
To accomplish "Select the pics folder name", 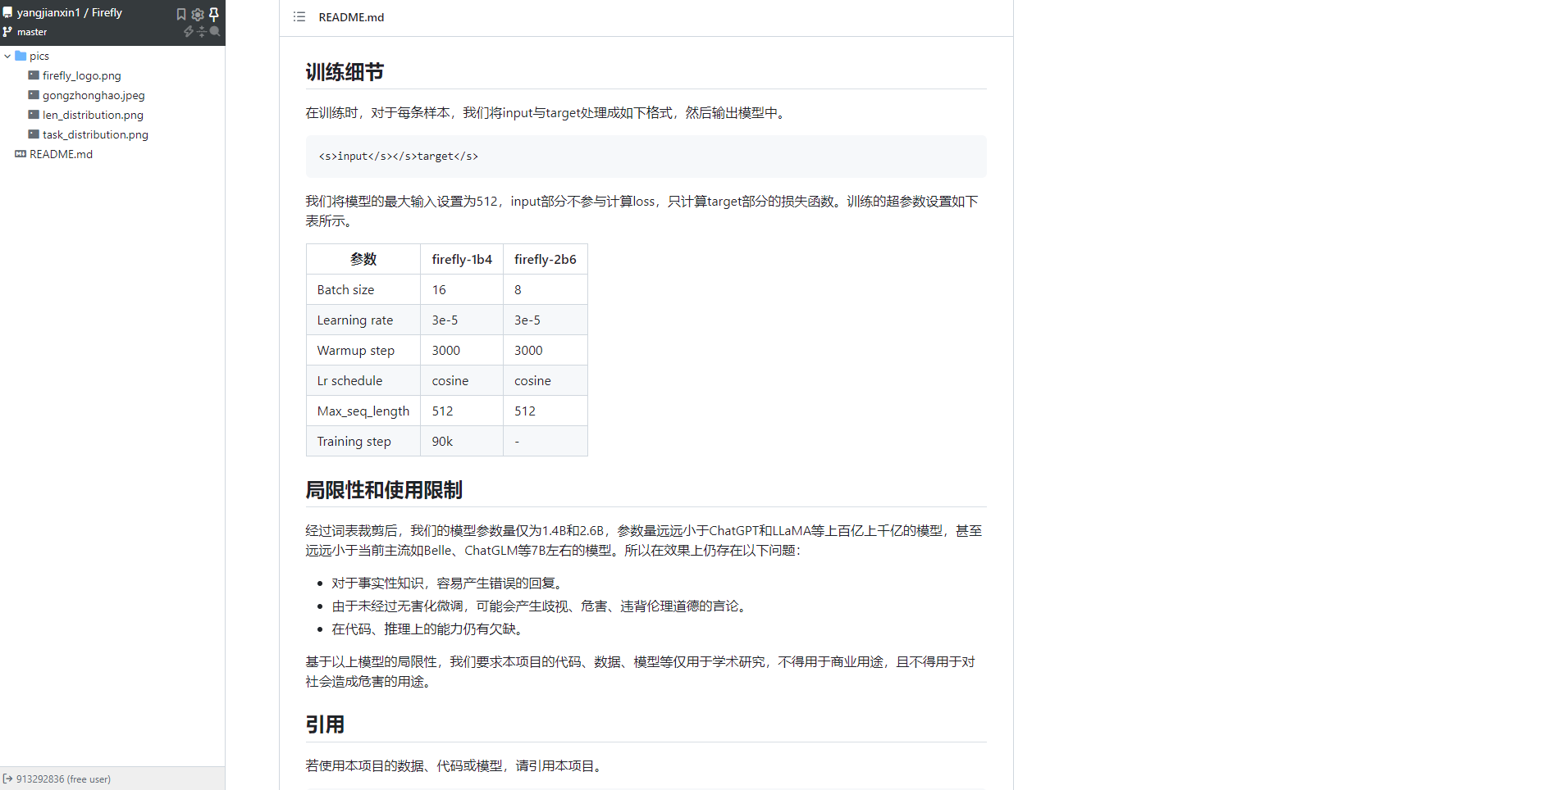I will tap(39, 56).
